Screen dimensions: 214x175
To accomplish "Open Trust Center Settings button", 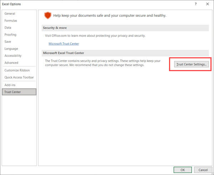I will pyautogui.click(x=192, y=64).
